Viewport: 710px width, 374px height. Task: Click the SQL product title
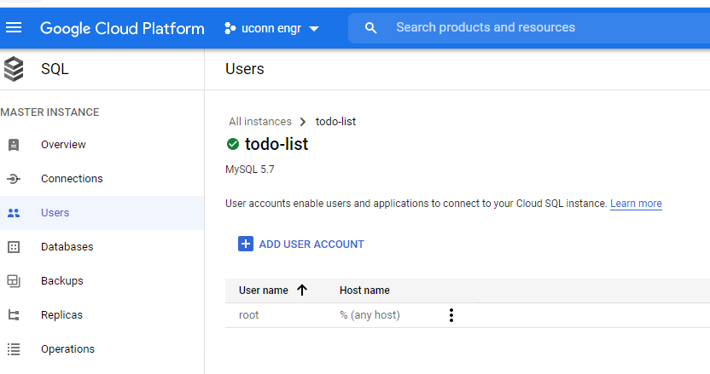coord(55,69)
